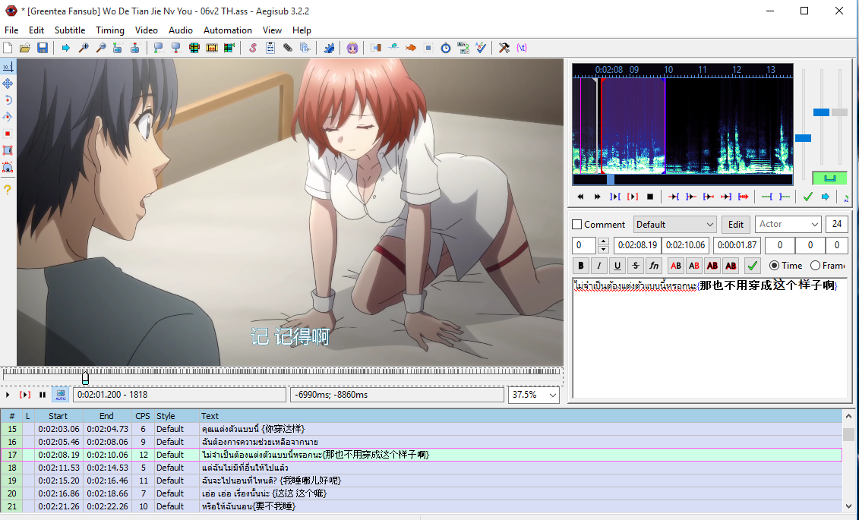
Task: Adjust the audio horizontal zoom slider
Action: click(x=803, y=138)
